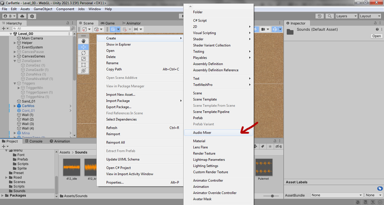
Task: Click the Project search-by-label tag icon
Action: click(x=263, y=146)
